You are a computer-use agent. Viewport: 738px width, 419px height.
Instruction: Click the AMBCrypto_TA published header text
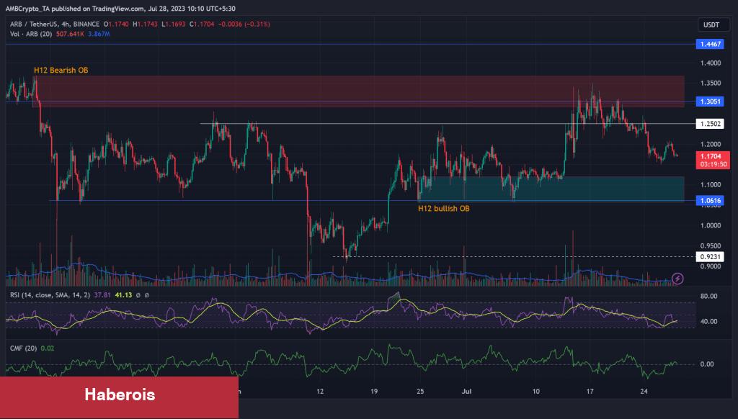pos(120,9)
